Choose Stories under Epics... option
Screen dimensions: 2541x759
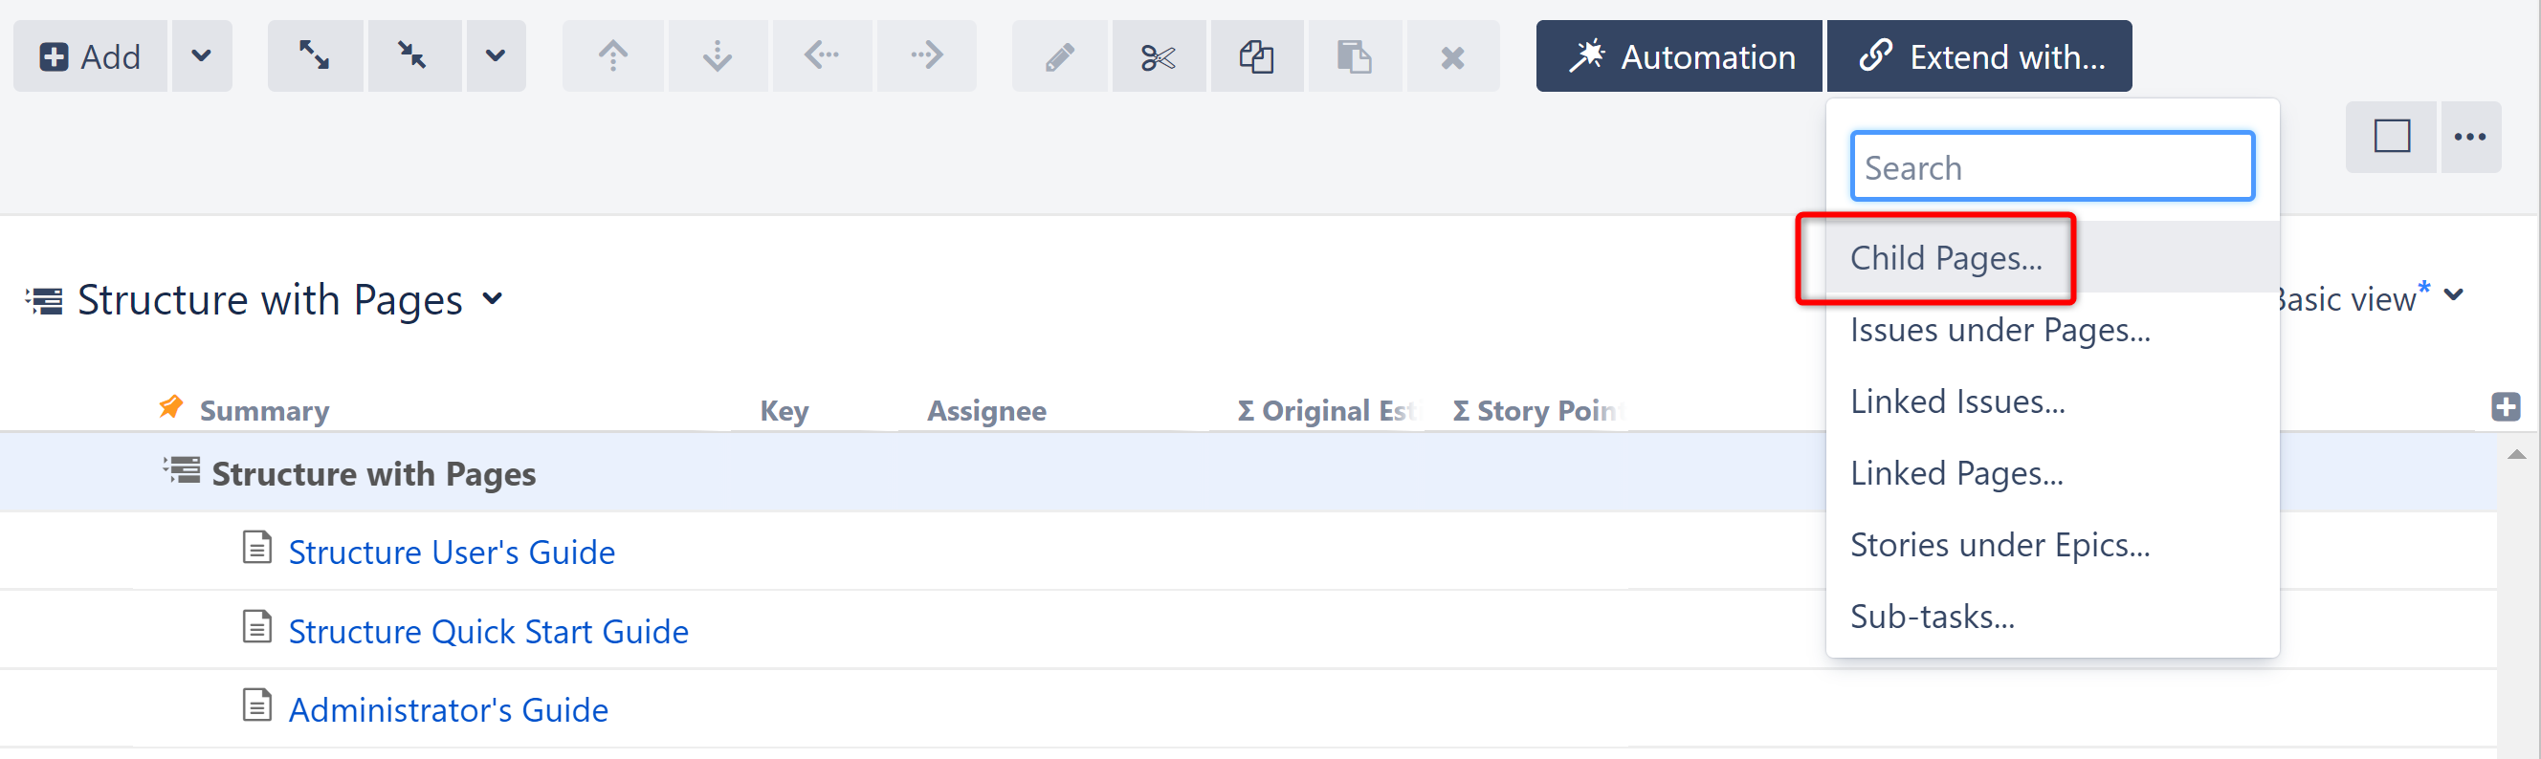pyautogui.click(x=2052, y=545)
